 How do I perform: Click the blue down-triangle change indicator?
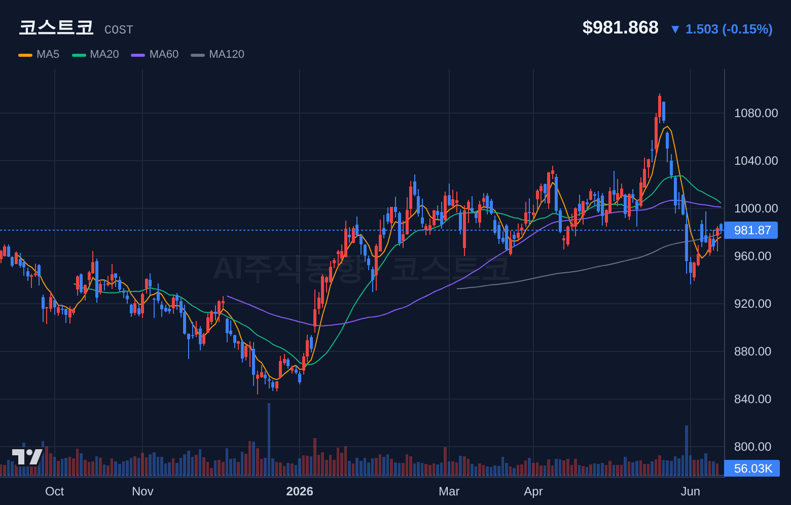[675, 29]
